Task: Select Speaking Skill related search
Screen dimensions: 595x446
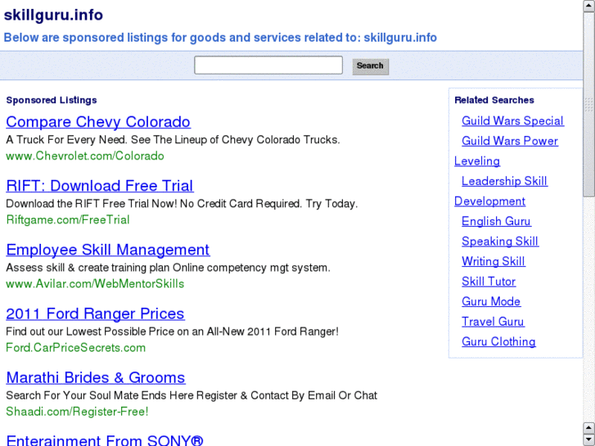Action: pyautogui.click(x=500, y=241)
